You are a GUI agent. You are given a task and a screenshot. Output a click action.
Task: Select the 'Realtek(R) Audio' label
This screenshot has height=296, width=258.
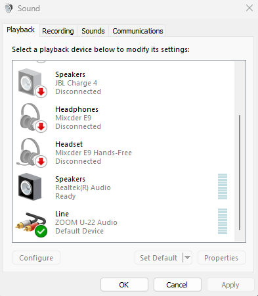(x=83, y=187)
